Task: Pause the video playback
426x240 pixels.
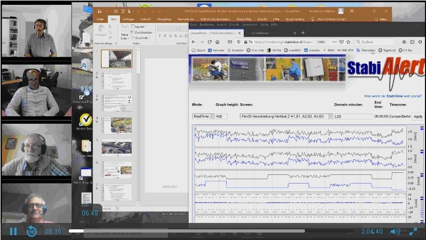Action: click(x=13, y=231)
